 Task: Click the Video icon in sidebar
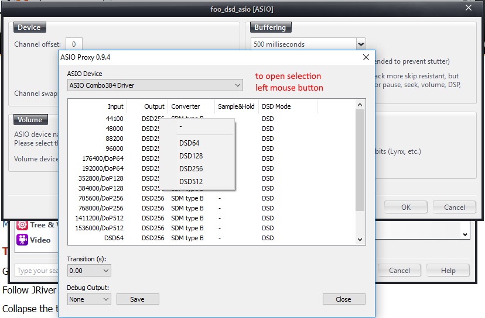coord(22,240)
